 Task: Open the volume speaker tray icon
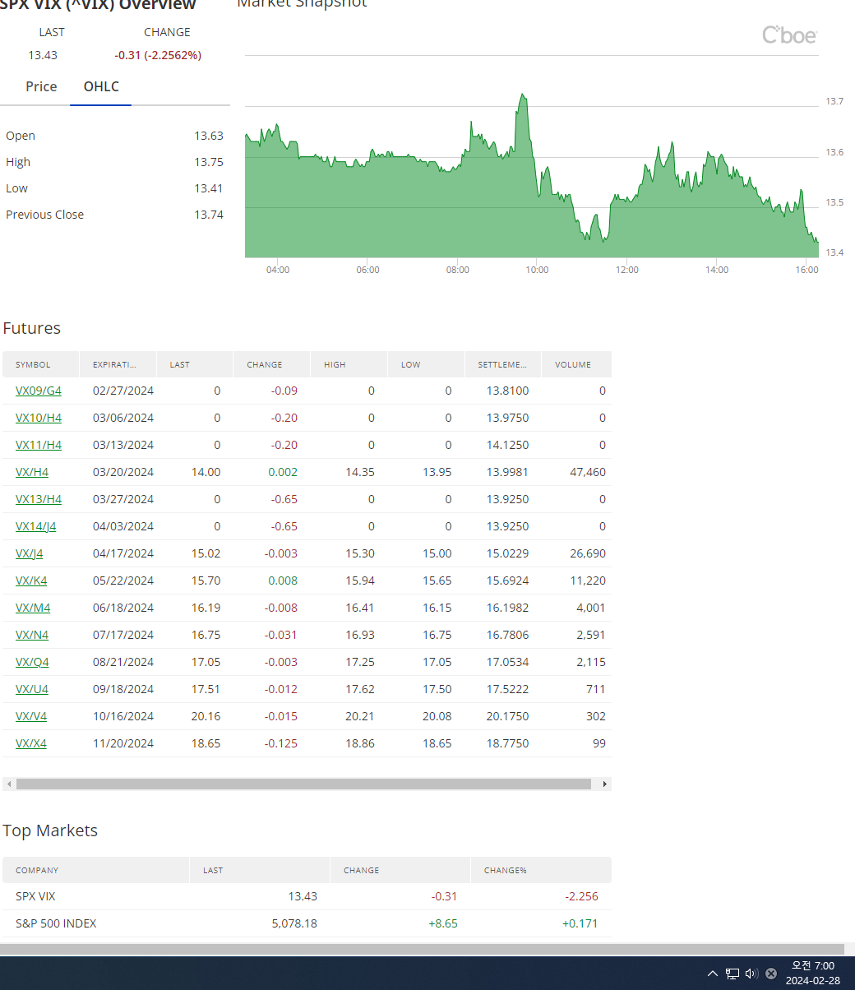click(751, 974)
